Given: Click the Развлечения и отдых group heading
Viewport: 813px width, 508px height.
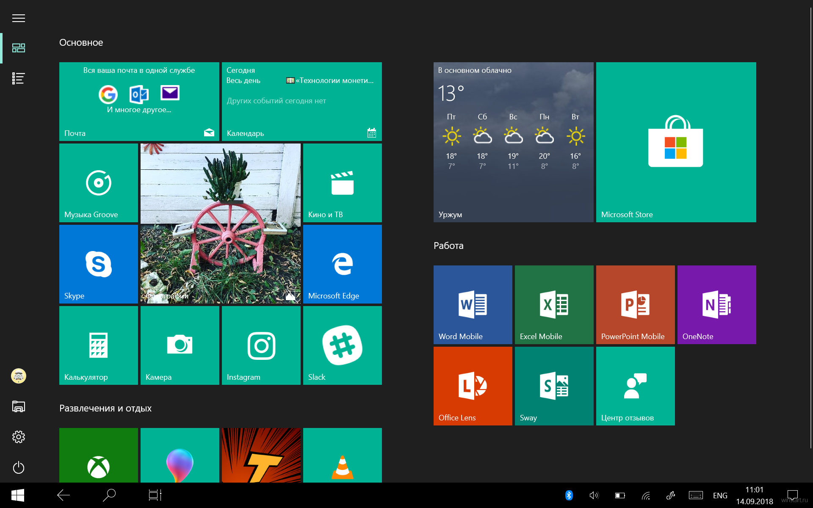Looking at the screenshot, I should (x=105, y=409).
